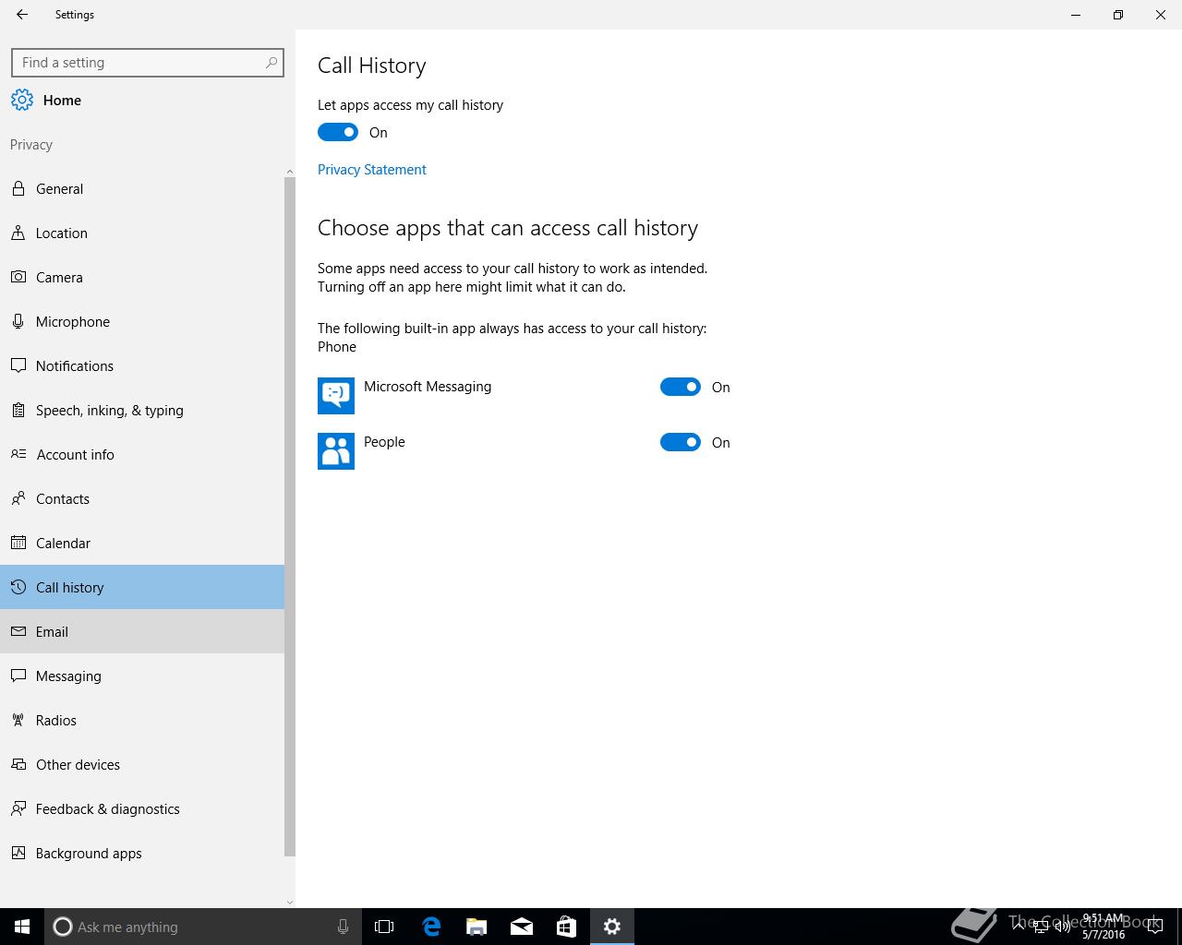1182x945 pixels.
Task: Click the Account info icon
Action: pyautogui.click(x=18, y=454)
